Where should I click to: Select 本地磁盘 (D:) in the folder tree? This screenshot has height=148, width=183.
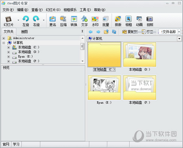(29, 52)
